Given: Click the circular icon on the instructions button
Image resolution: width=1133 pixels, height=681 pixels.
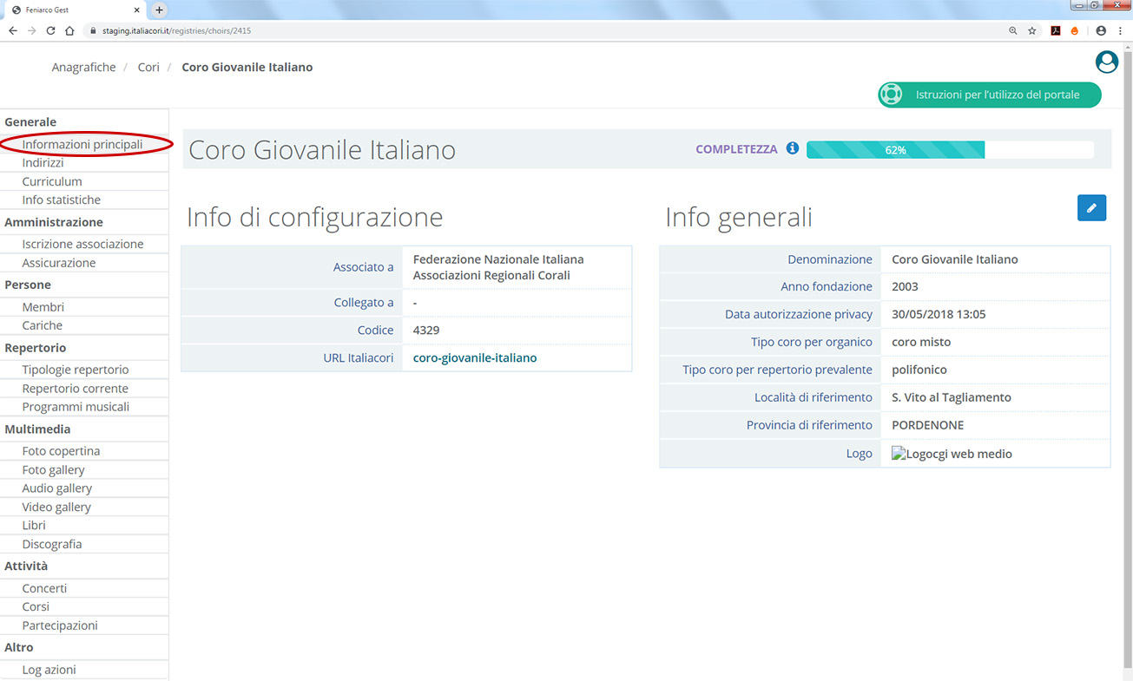Looking at the screenshot, I should click(891, 95).
